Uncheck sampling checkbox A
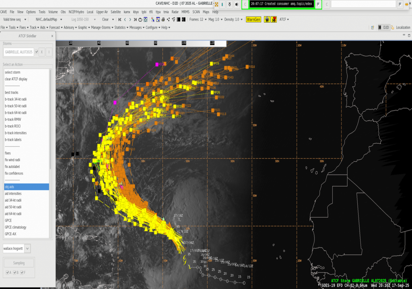The width and height of the screenshot is (412, 289). 7,273
